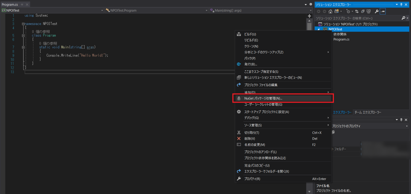Collapse the namespace NPOITest code block

point(23,24)
